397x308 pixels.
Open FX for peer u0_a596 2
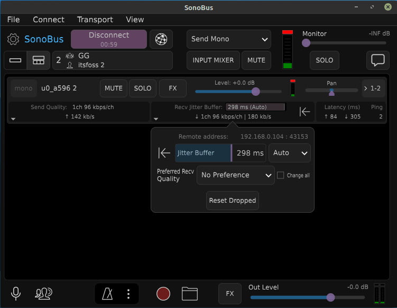tap(173, 88)
